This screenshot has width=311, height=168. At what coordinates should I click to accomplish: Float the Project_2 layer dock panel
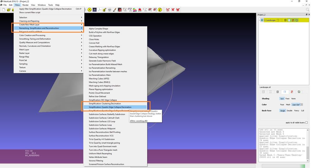tap(306, 15)
